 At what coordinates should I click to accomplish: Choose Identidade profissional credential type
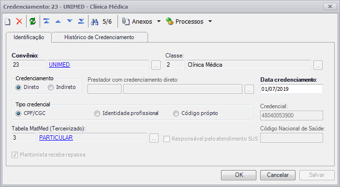pos(126,114)
